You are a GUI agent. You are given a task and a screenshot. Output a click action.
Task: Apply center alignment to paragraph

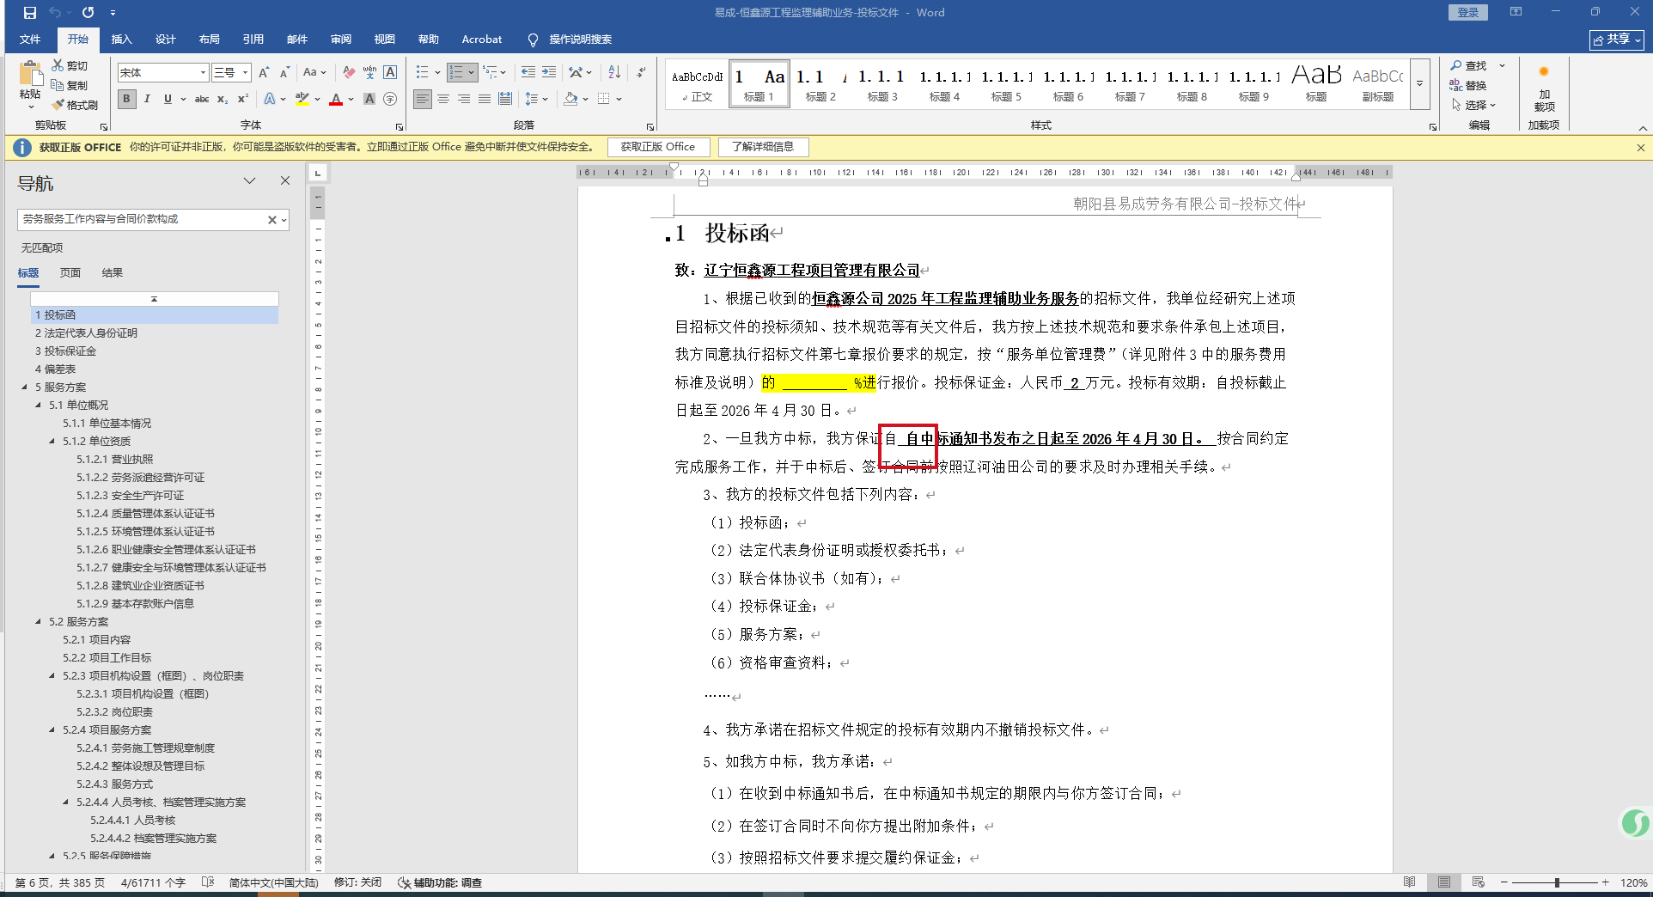tap(443, 99)
